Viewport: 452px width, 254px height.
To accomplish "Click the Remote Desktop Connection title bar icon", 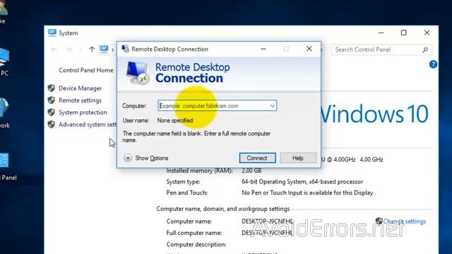I will [x=125, y=49].
